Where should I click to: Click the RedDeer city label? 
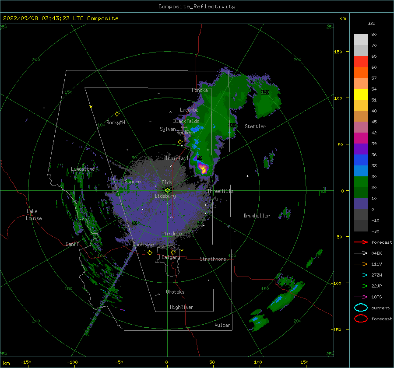186,133
